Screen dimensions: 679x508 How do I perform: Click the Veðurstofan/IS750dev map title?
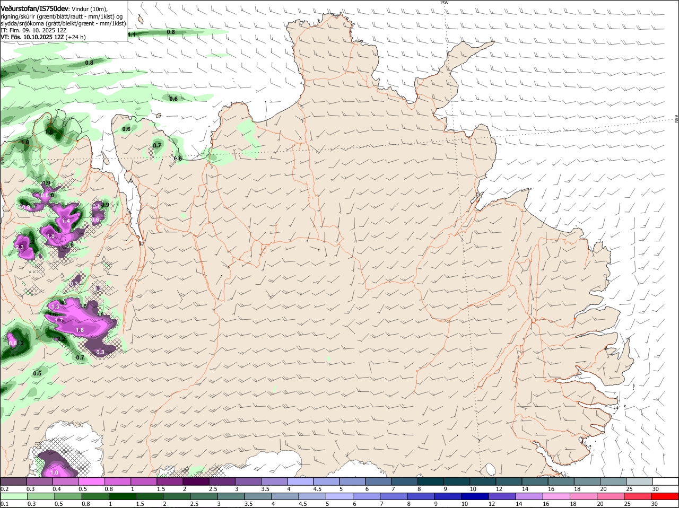34,8
